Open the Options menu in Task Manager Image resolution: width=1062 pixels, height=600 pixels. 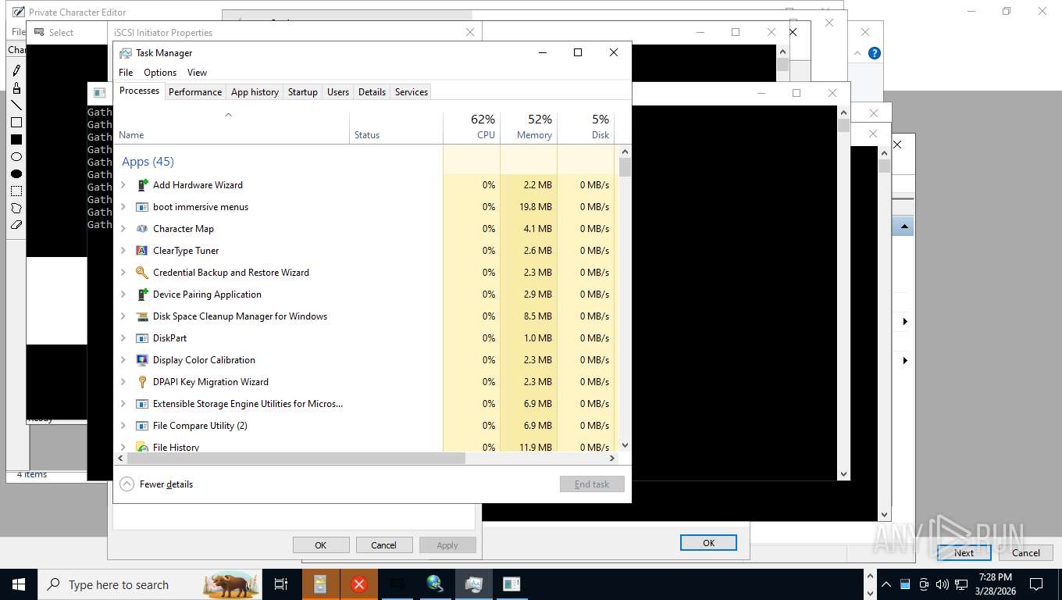(x=160, y=73)
